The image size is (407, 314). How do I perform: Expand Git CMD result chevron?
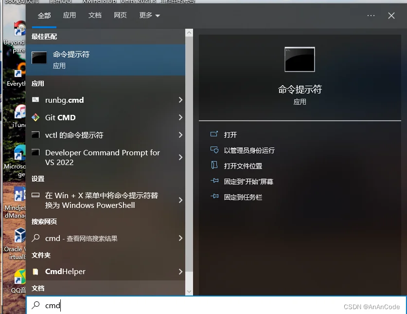click(181, 117)
